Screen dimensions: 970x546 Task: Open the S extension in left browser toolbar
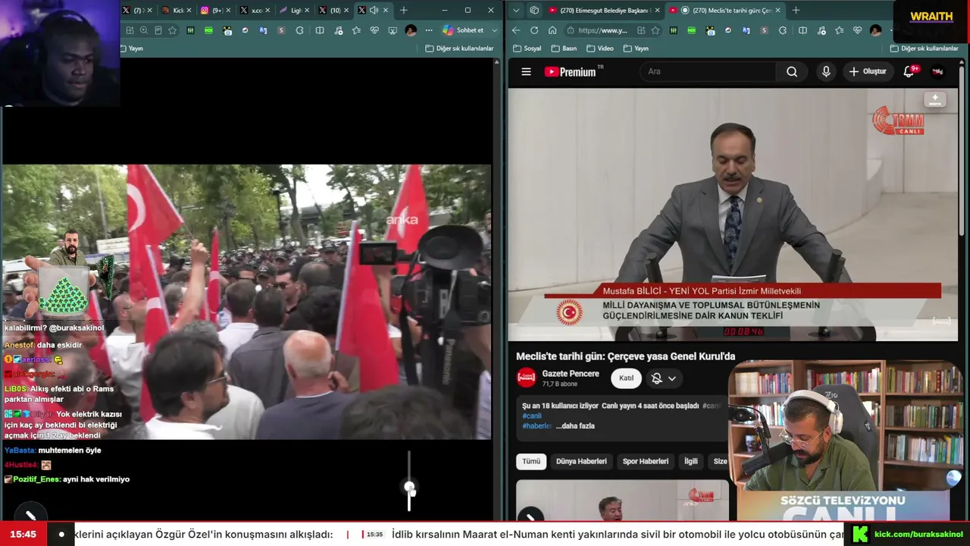pyautogui.click(x=281, y=30)
